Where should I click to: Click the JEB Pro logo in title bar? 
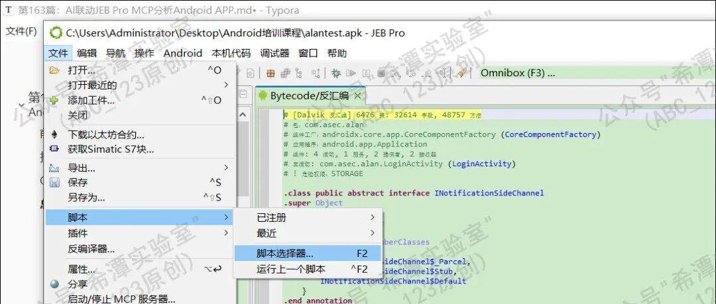pos(56,33)
